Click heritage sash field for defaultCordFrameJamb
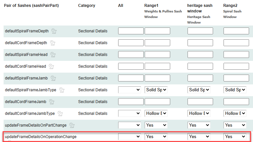The height and width of the screenshot is (142, 253). click(x=200, y=102)
